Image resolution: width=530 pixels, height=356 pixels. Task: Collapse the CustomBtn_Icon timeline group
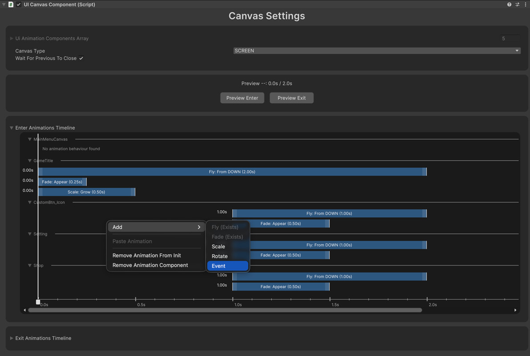point(30,202)
